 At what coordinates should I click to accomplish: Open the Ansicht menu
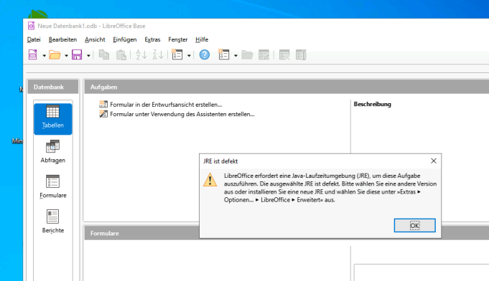pyautogui.click(x=95, y=39)
